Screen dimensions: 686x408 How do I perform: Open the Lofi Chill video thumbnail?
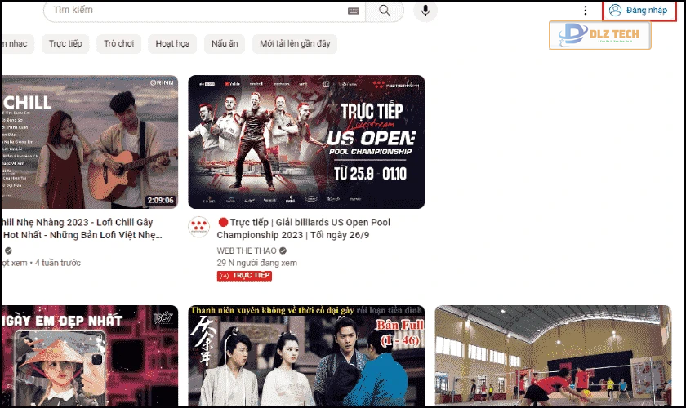(89, 142)
